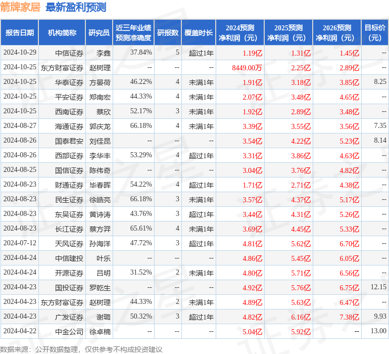The width and height of the screenshot is (389, 354).
Task: Click the date 2024-08-25
Action: [x=20, y=170]
